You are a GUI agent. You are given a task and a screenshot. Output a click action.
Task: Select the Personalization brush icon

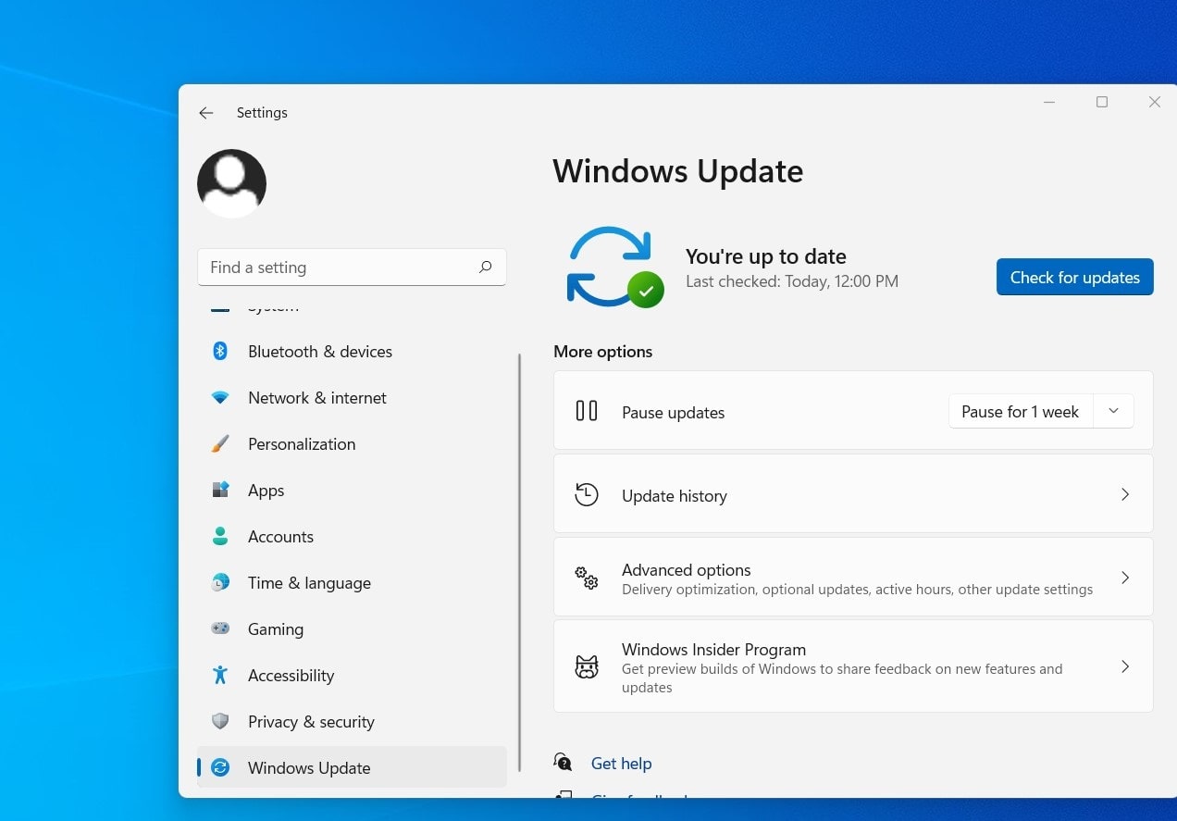(x=219, y=443)
